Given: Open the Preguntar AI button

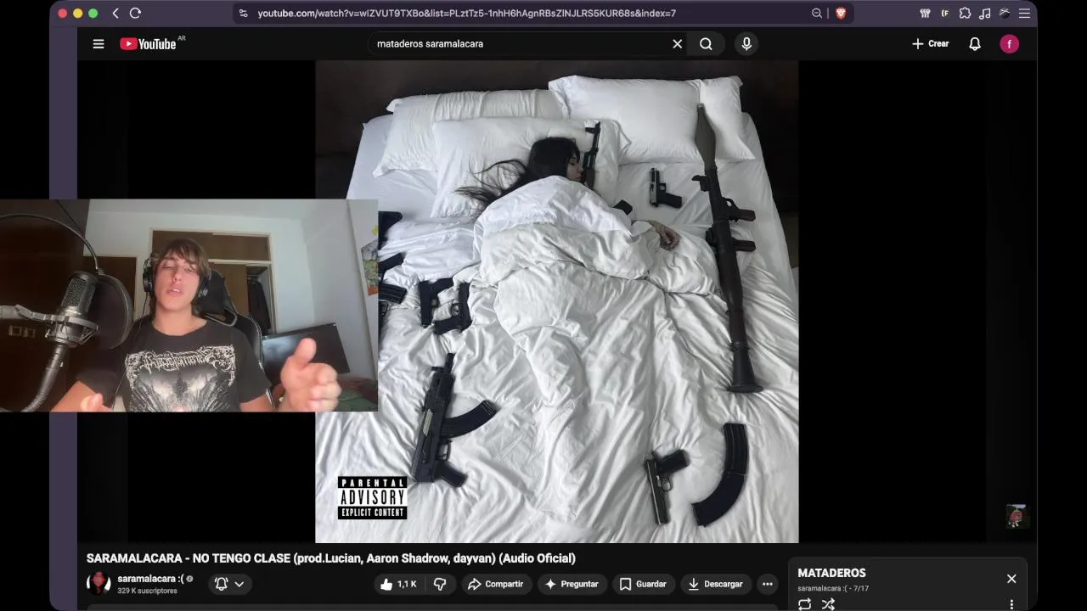Looking at the screenshot, I should point(572,584).
